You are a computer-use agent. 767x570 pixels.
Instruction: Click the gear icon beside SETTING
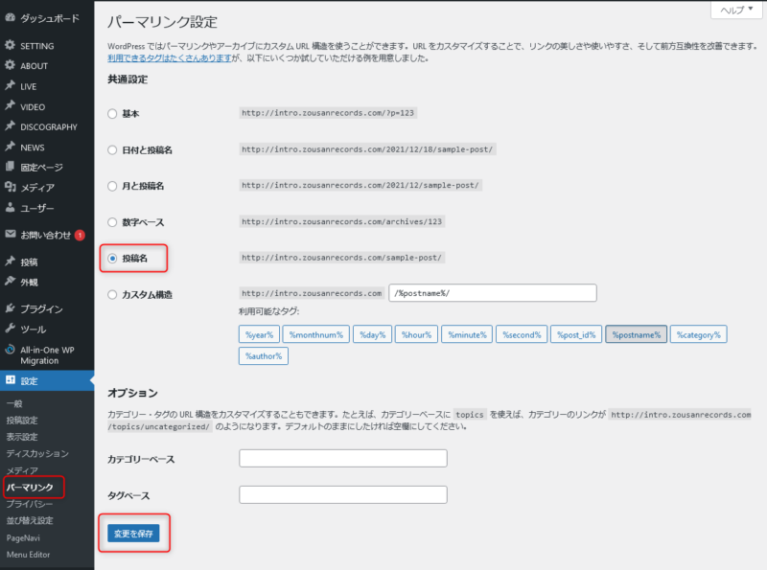coord(10,46)
